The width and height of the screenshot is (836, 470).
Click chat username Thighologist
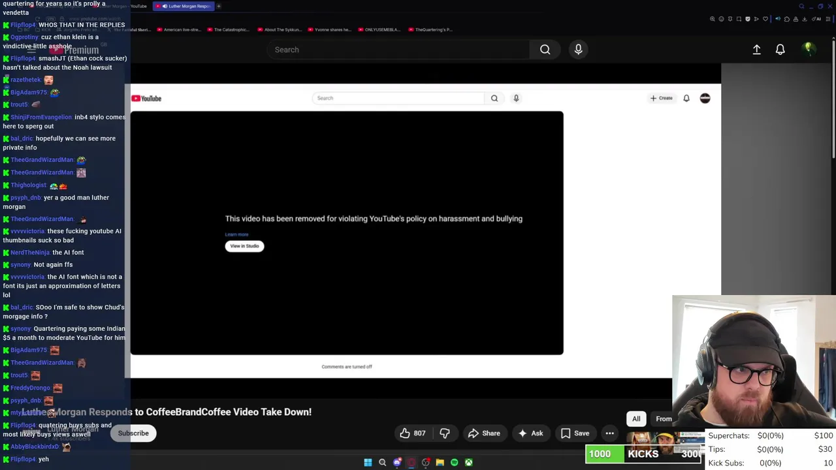click(x=28, y=185)
